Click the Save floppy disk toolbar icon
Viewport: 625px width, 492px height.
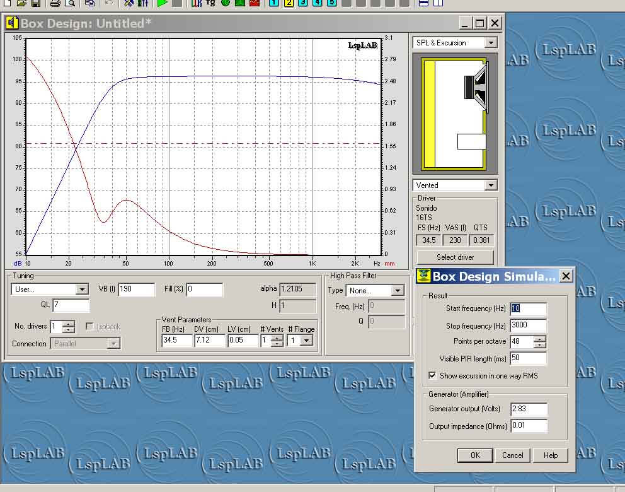point(36,3)
